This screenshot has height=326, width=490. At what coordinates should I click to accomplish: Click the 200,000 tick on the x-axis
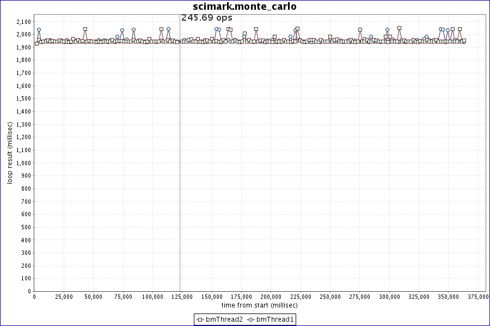(x=271, y=297)
